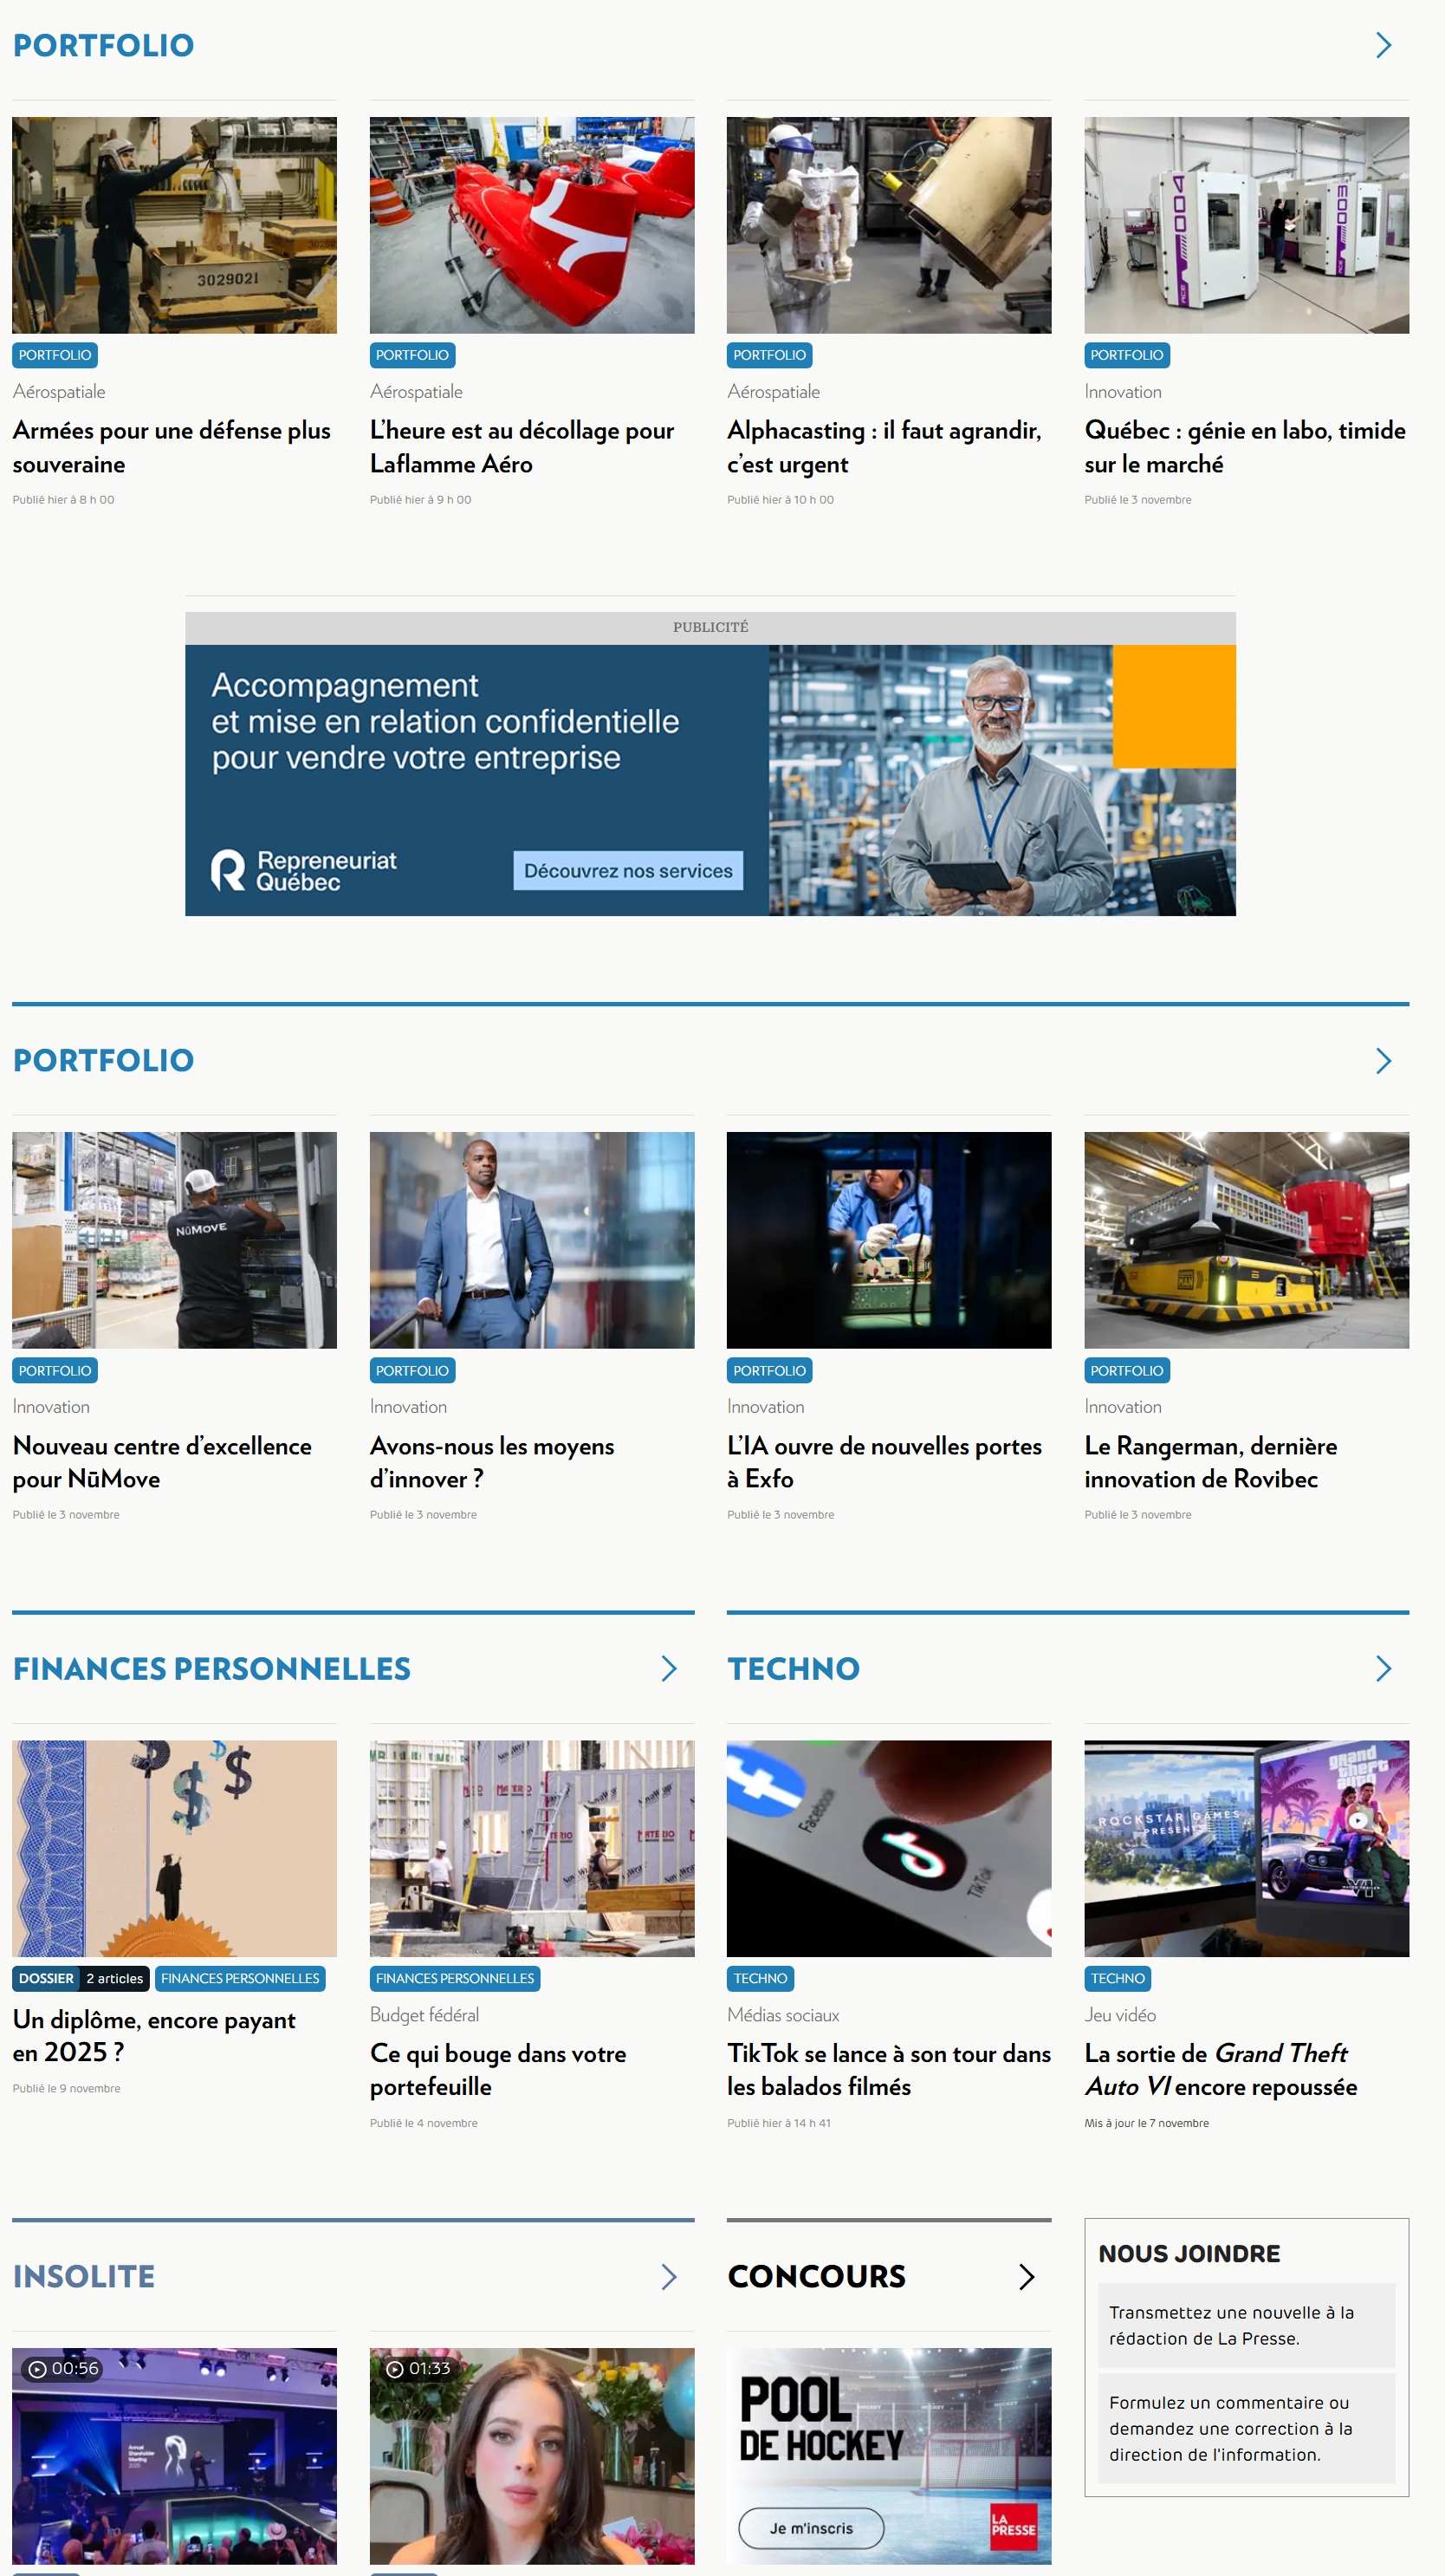Click the 01:33 video duration badge
Viewport: 1445px width, 2576px height.
click(418, 2368)
